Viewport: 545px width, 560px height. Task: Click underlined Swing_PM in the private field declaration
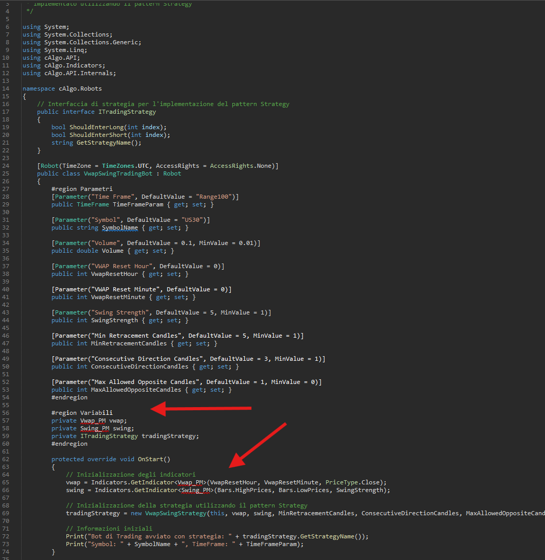pos(95,428)
